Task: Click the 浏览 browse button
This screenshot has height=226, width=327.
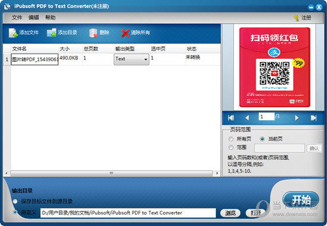Action: [230, 213]
